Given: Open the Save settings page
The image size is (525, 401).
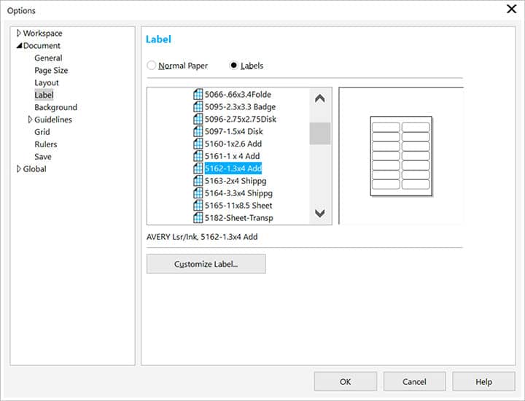Looking at the screenshot, I should pos(43,157).
